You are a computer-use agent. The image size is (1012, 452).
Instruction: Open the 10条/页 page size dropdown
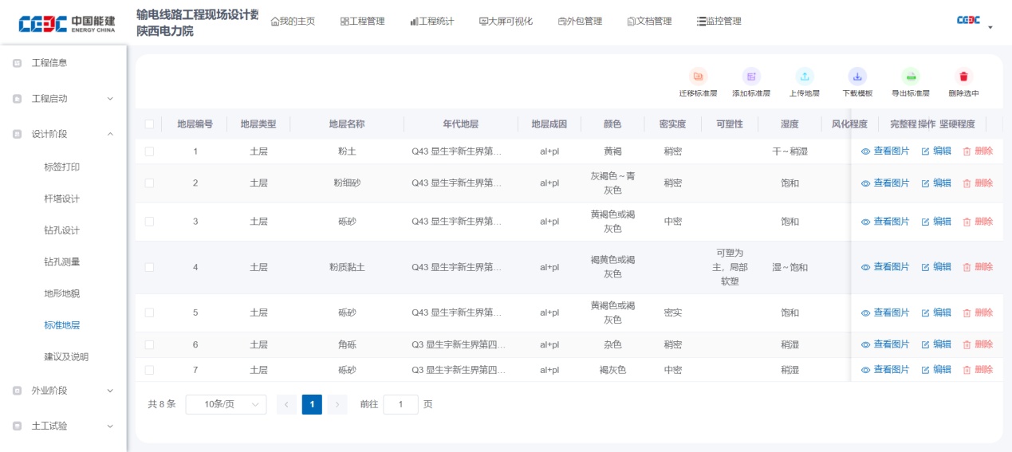click(x=226, y=404)
